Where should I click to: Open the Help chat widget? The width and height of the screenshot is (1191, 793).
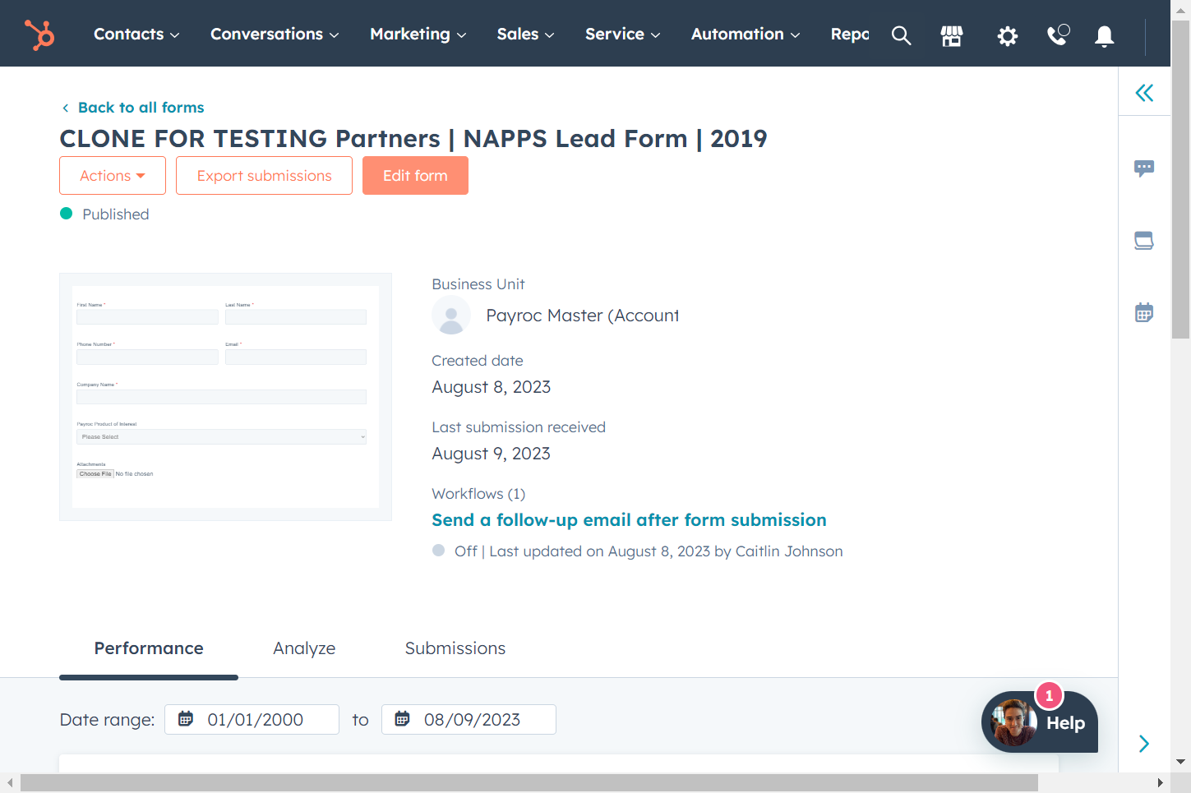pyautogui.click(x=1040, y=722)
